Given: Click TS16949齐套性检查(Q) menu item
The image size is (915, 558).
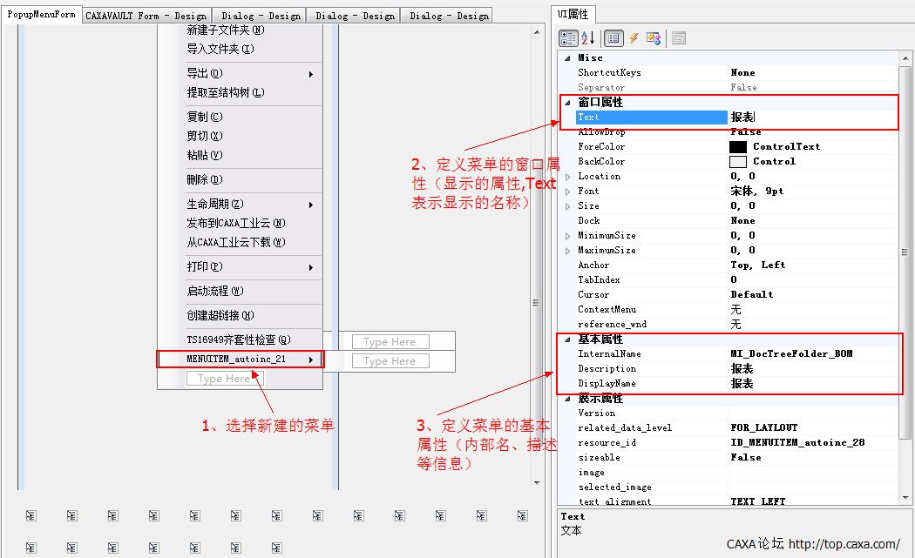Looking at the screenshot, I should [238, 340].
